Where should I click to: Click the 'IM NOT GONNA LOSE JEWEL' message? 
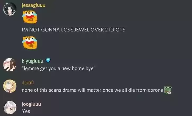73,30
